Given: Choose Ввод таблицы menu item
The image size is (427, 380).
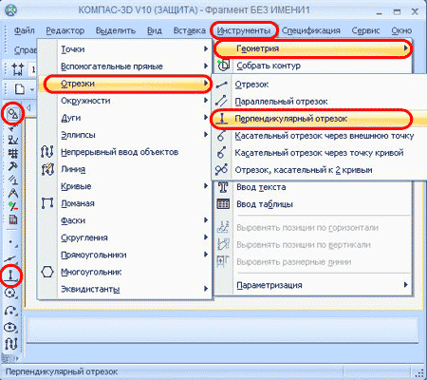Looking at the screenshot, I should (x=313, y=204).
